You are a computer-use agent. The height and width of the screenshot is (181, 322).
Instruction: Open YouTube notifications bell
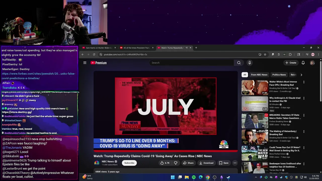[x=303, y=63]
